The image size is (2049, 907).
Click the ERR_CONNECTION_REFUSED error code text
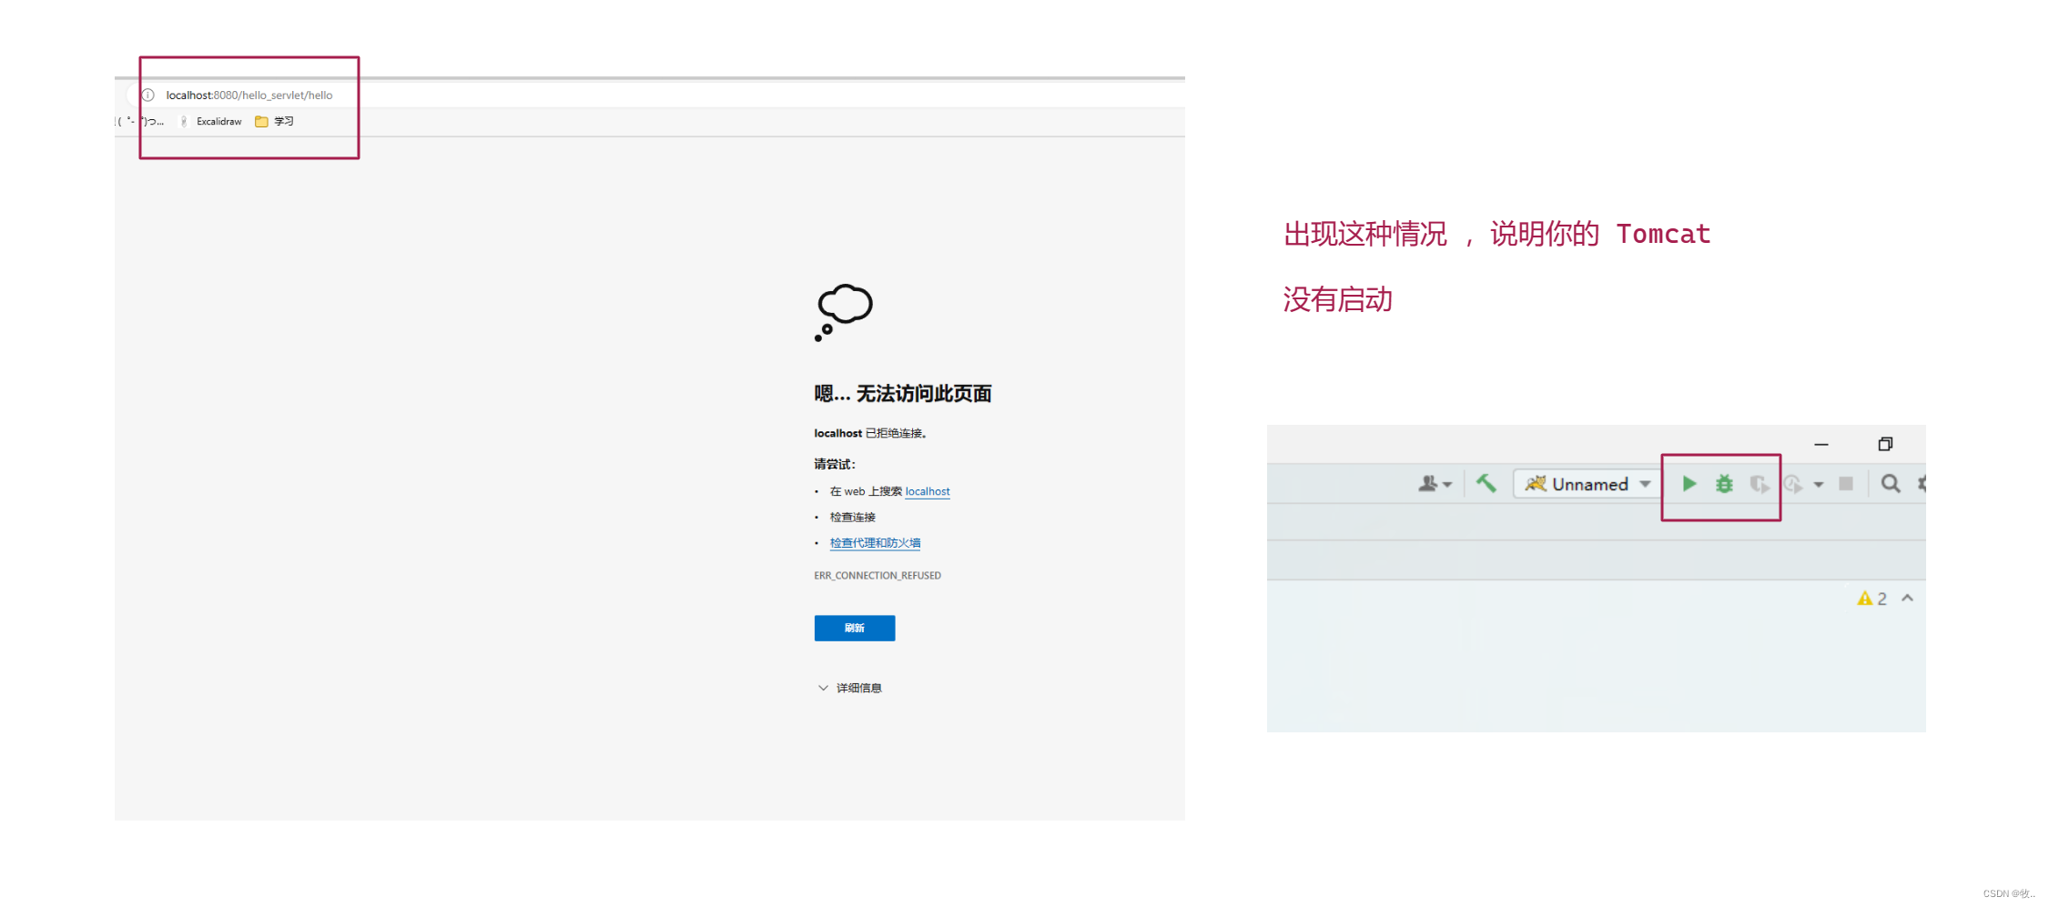[877, 575]
